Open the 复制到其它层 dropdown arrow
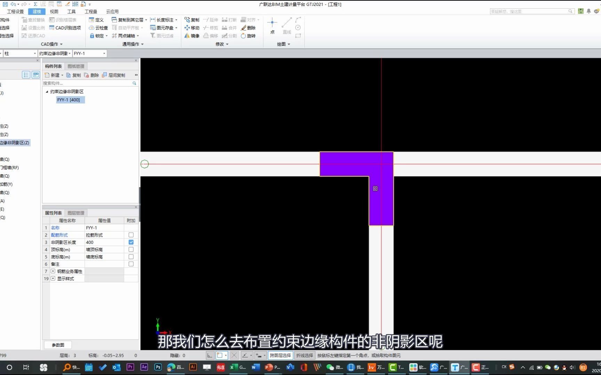Viewport: 601px width, 375px height. click(x=146, y=20)
